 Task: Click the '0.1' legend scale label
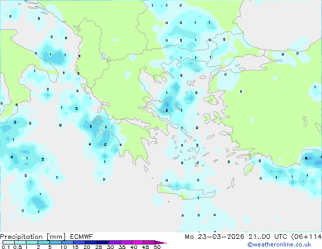tap(6, 247)
